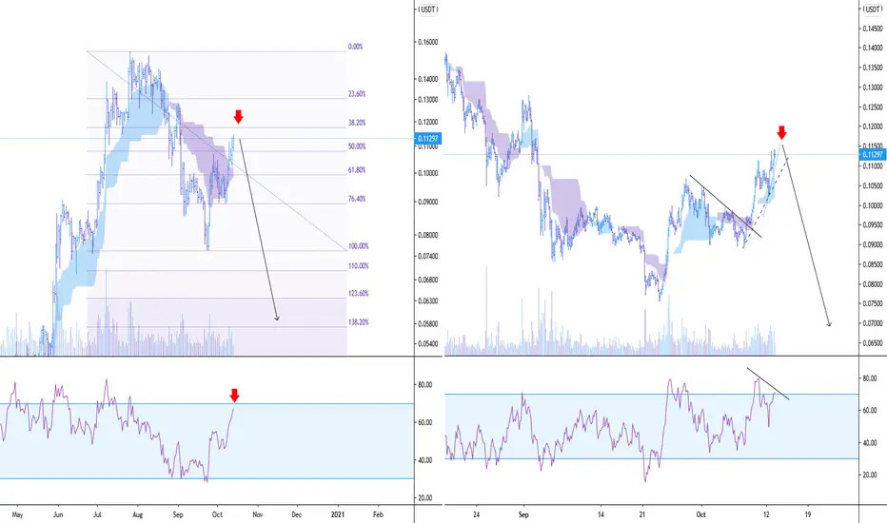Click the 123.60% Fibonacci level label
This screenshot has height=523, width=887.
358,294
